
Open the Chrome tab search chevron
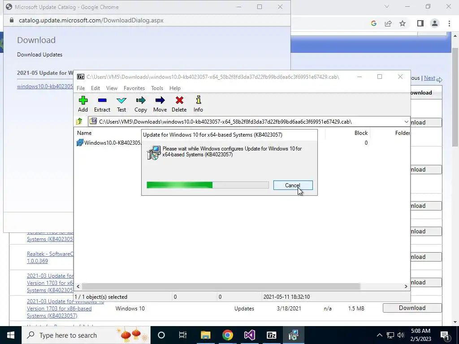click(387, 6)
